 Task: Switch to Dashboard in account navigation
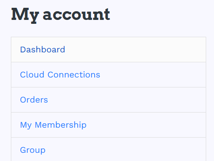(43, 50)
